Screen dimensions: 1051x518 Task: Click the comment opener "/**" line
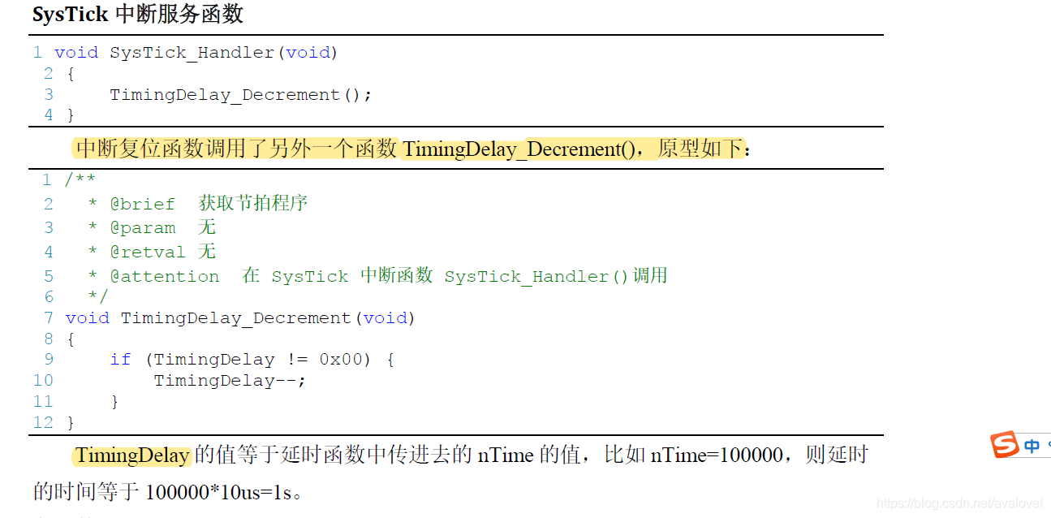click(80, 179)
